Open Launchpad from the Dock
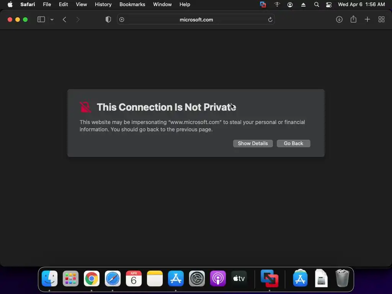Screen dimensions: 392x294 70,278
